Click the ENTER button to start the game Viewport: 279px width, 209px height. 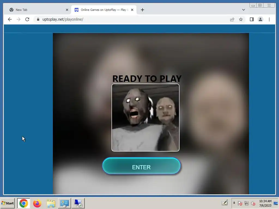(x=141, y=166)
